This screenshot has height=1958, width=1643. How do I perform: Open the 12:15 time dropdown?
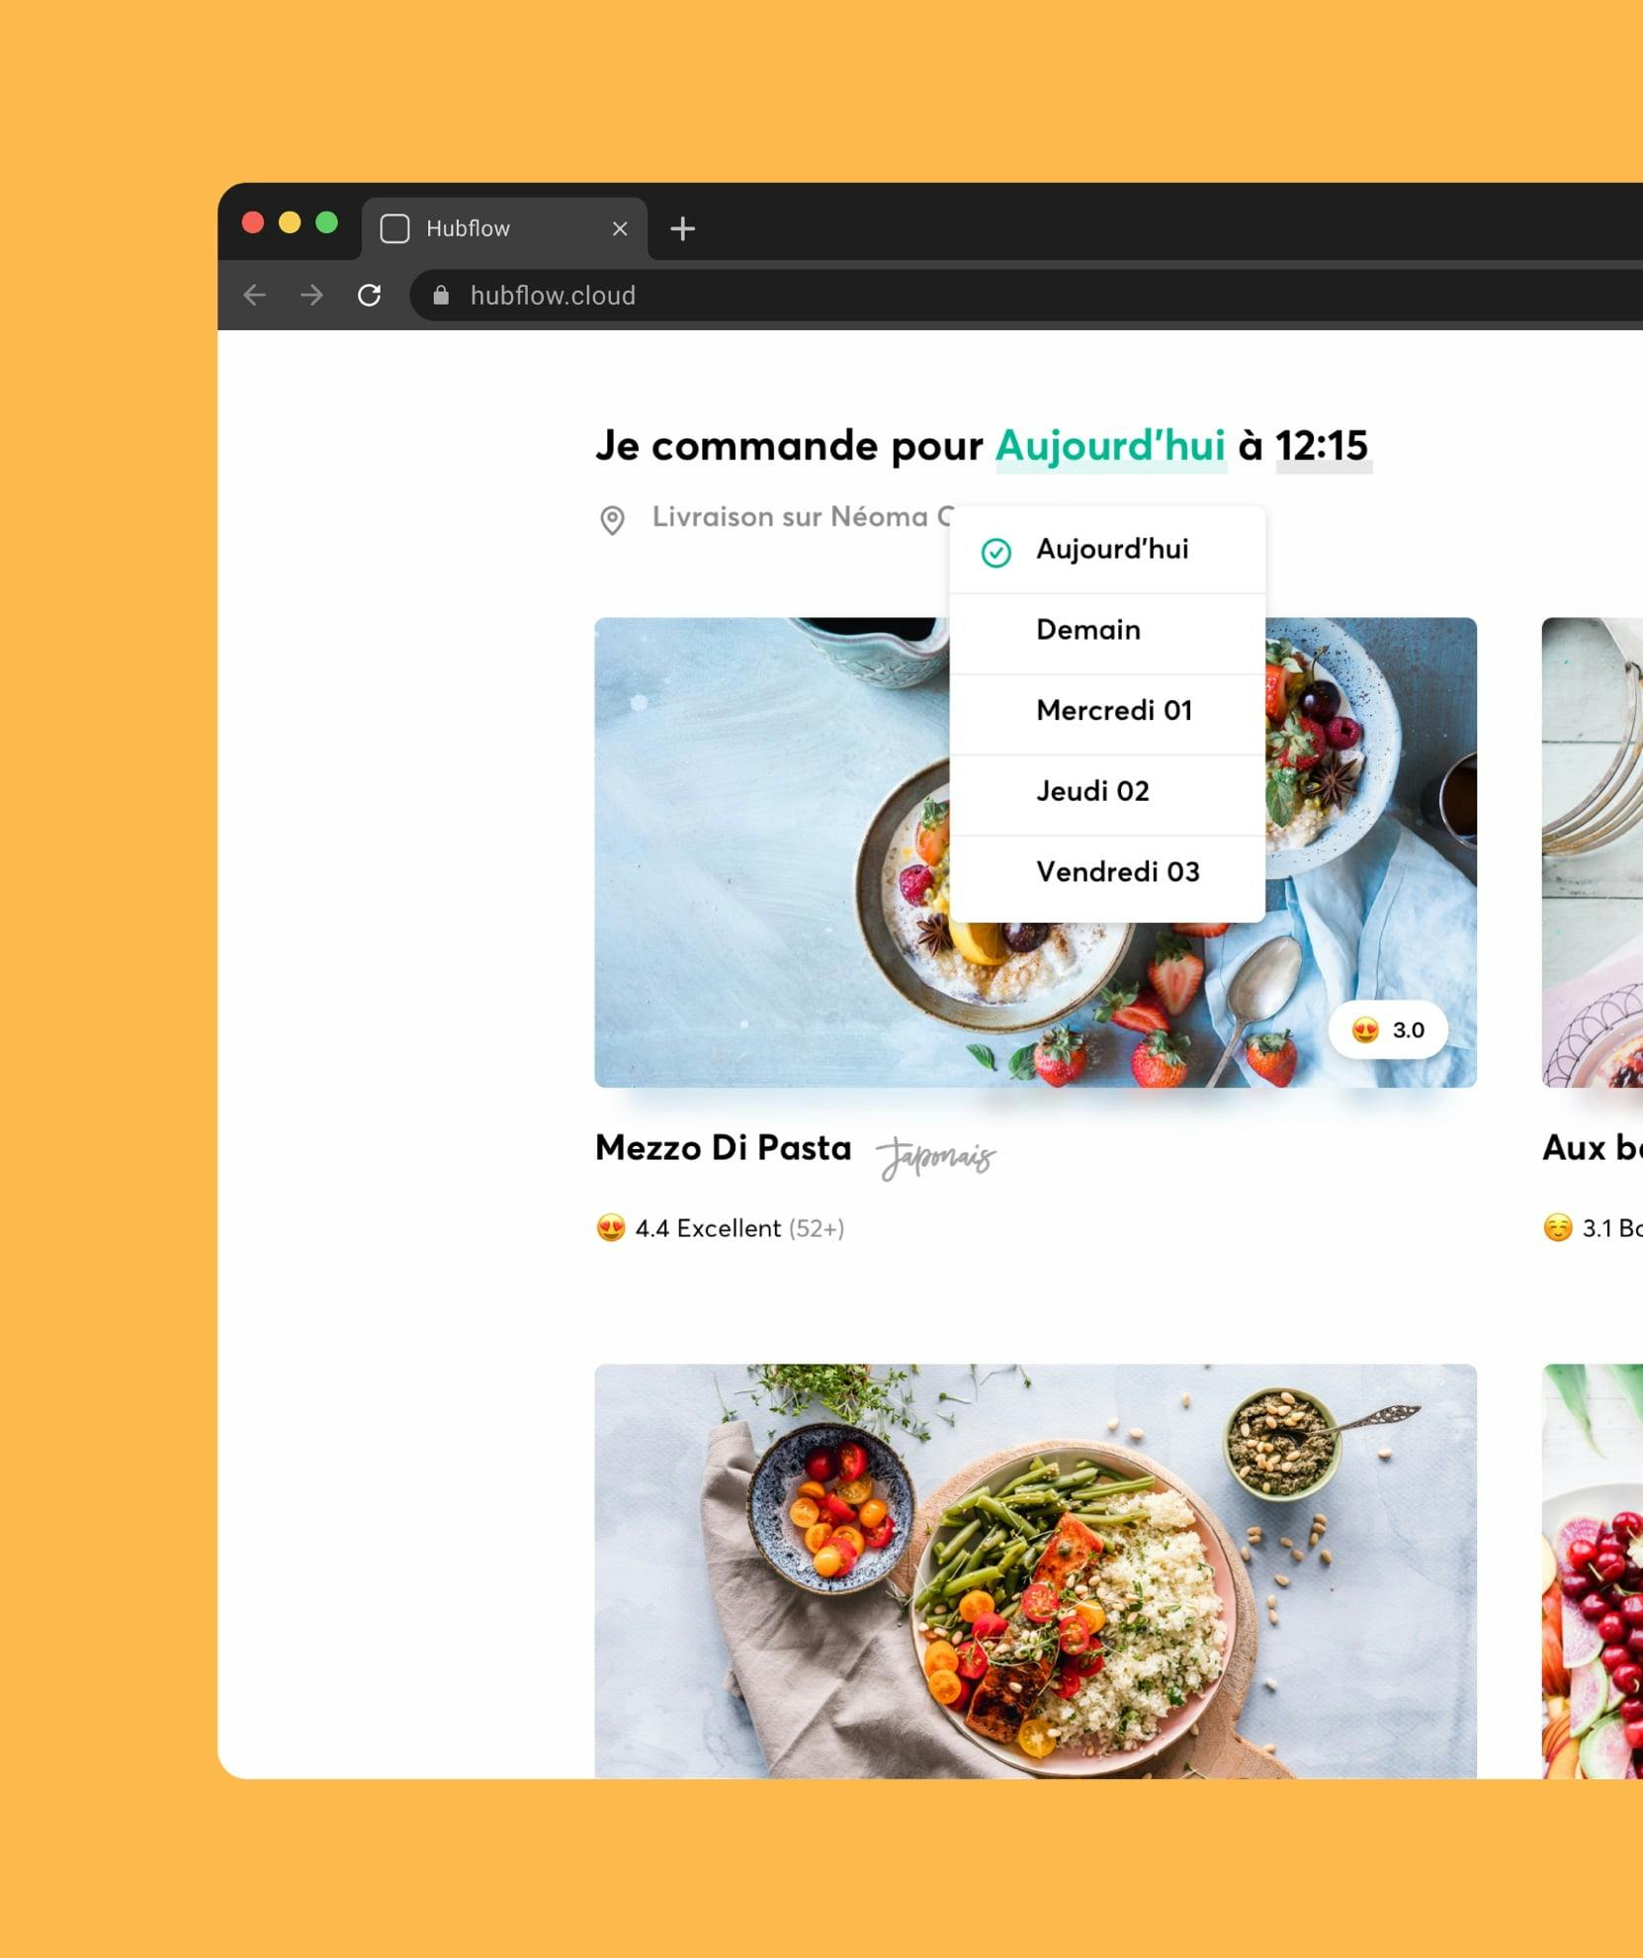[x=1323, y=447]
